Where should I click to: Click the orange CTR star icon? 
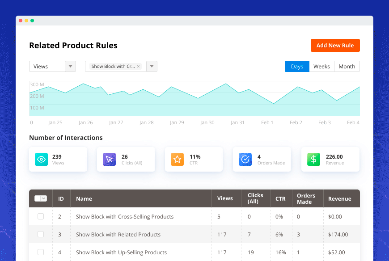(x=177, y=159)
